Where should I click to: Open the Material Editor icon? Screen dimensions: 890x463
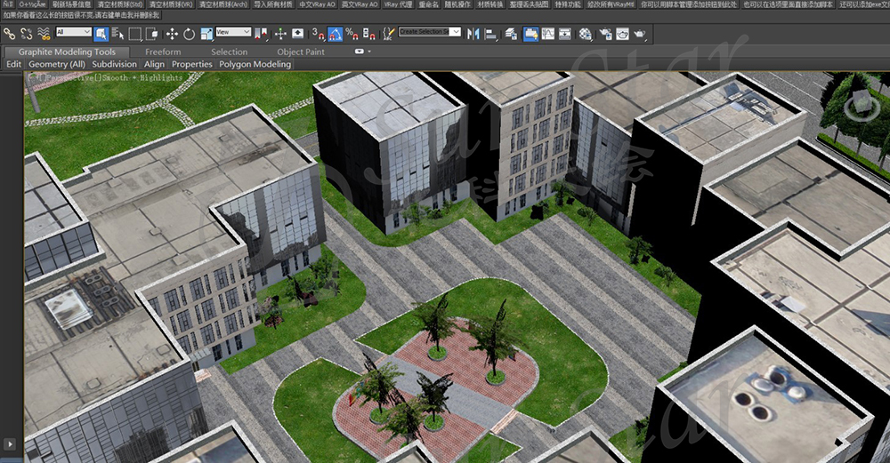tap(586, 34)
